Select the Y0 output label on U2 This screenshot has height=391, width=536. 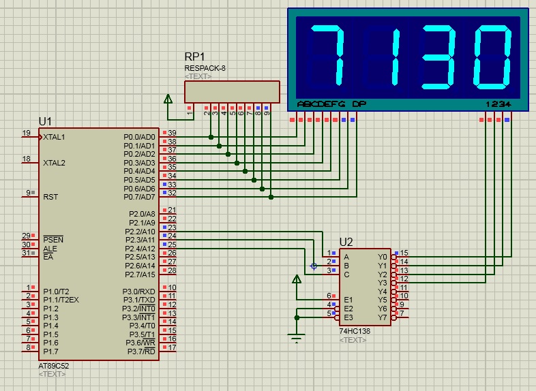click(x=382, y=257)
